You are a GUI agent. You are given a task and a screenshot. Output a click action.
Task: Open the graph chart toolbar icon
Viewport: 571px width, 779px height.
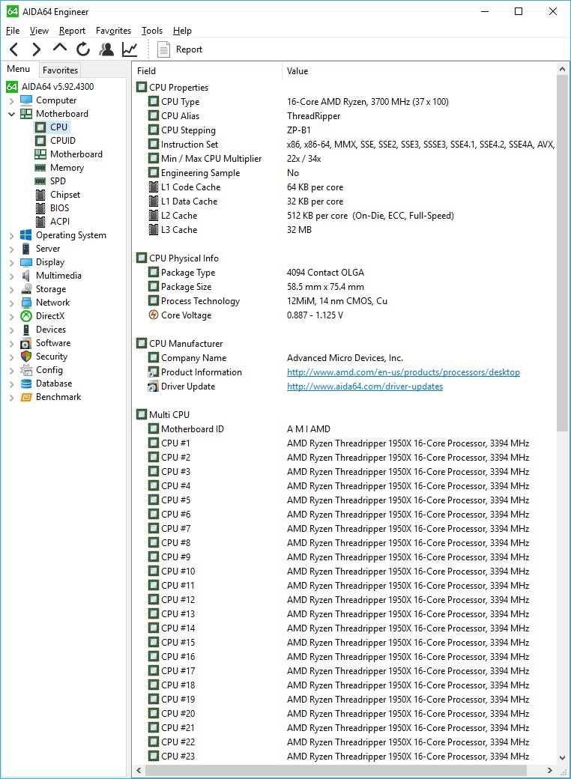(130, 49)
